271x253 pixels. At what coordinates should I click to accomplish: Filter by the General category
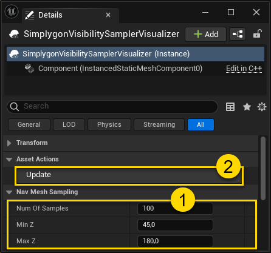(29, 124)
